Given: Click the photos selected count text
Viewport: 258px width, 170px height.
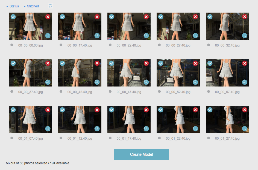Looking at the screenshot, I should coord(38,163).
